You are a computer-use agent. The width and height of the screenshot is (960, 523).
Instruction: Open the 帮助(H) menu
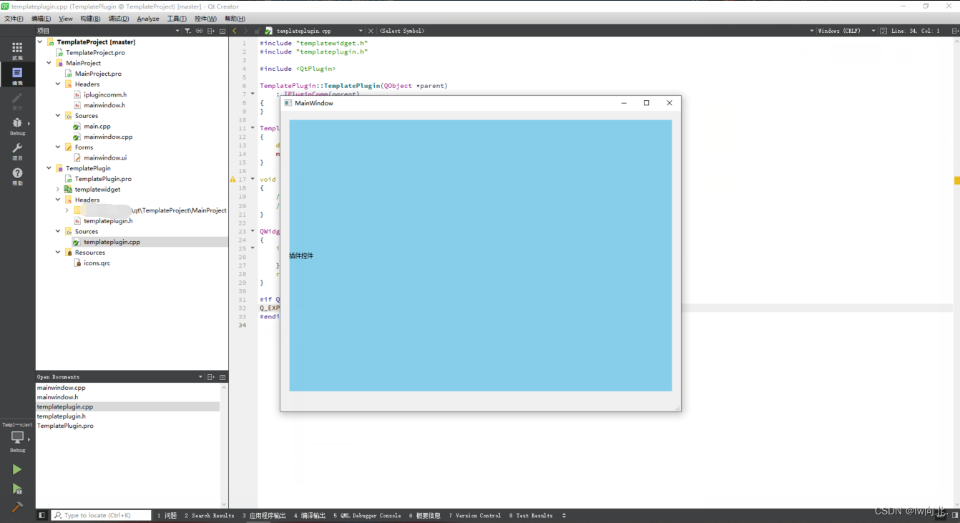(235, 19)
